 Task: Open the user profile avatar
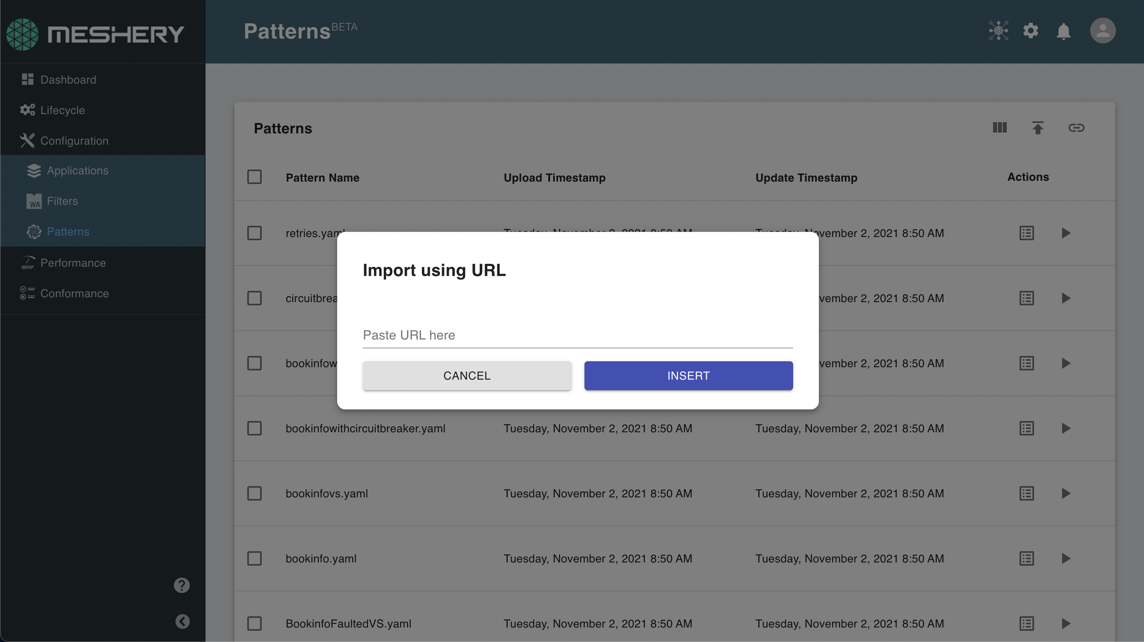click(x=1102, y=31)
